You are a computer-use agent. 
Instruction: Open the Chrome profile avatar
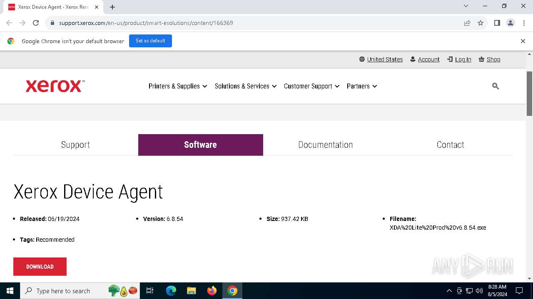point(511,23)
